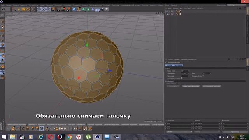
Task: Click the Cinema 4D taskbar icon
Action: tap(98, 137)
